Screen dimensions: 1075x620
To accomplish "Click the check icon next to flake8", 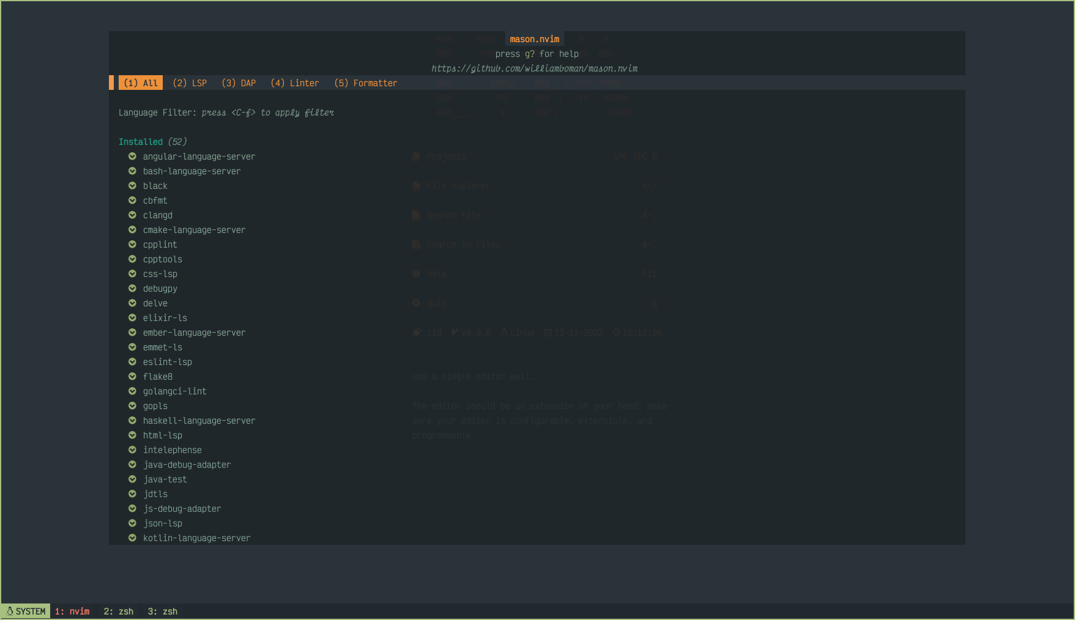I will 132,377.
